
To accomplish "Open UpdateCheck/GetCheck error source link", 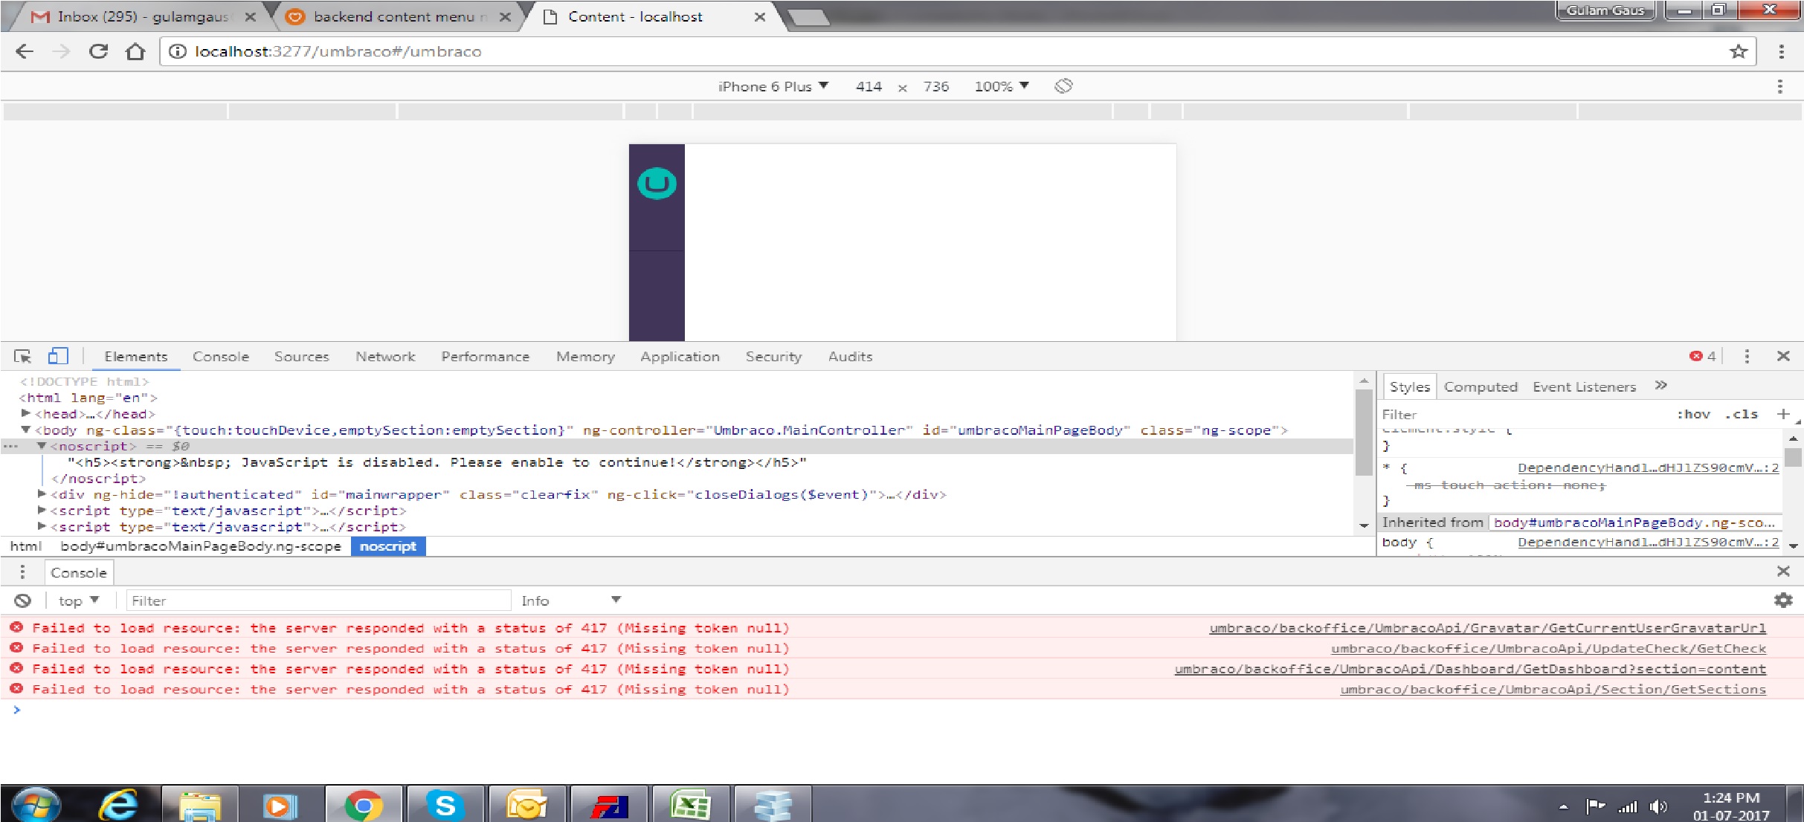I will [x=1548, y=648].
